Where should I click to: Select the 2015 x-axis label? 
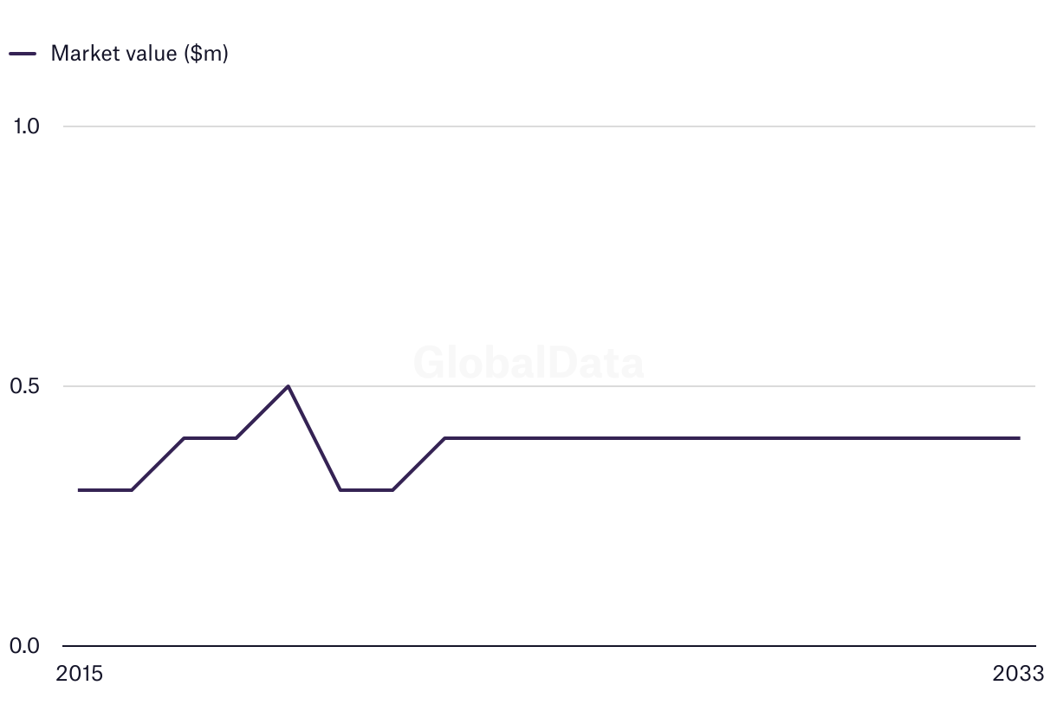click(79, 674)
